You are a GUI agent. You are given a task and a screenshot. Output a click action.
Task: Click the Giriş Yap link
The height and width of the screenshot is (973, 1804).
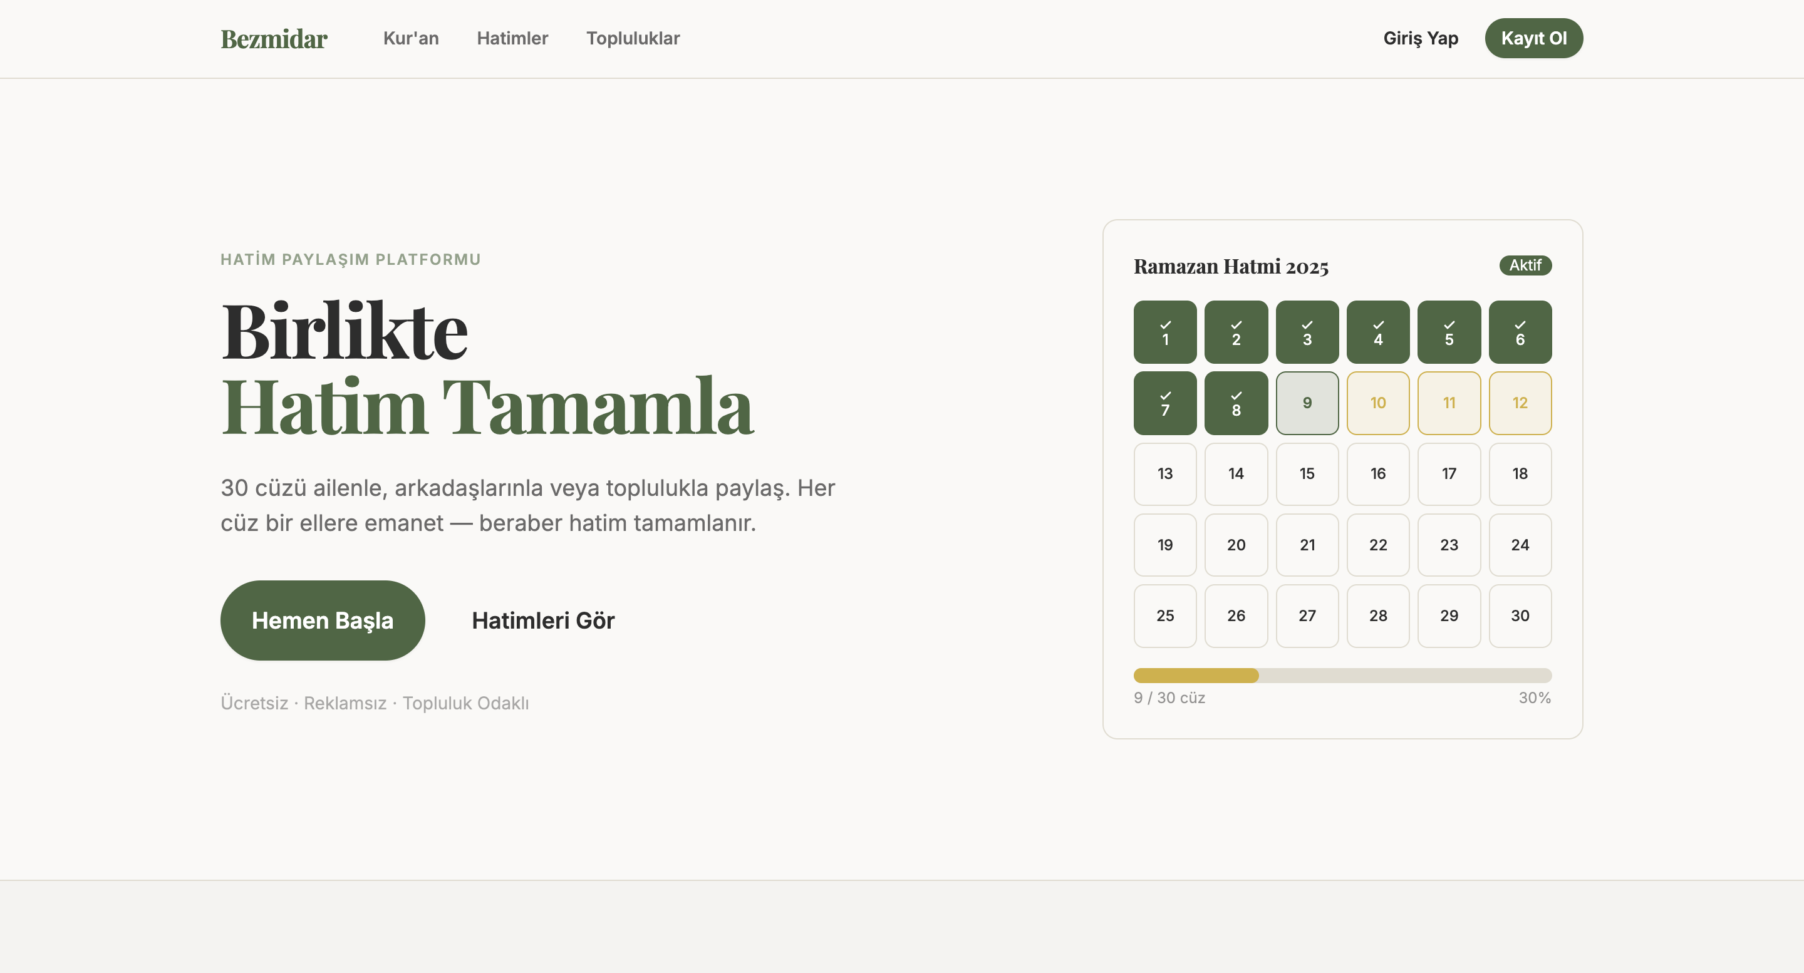pyautogui.click(x=1421, y=38)
